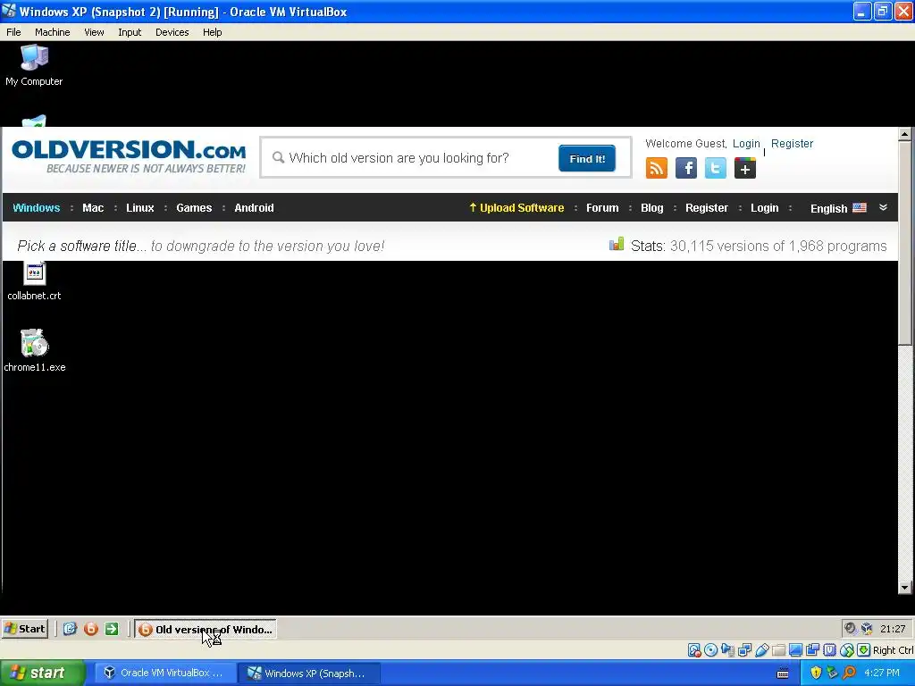Switch to Oracle VM VirtualBox taskbar button

[164, 673]
